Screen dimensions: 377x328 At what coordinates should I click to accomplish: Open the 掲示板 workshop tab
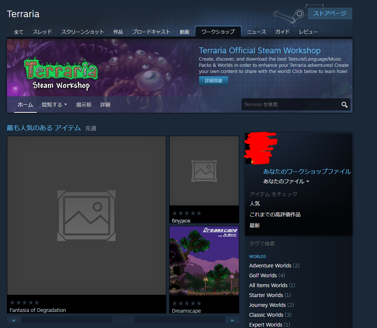[83, 105]
